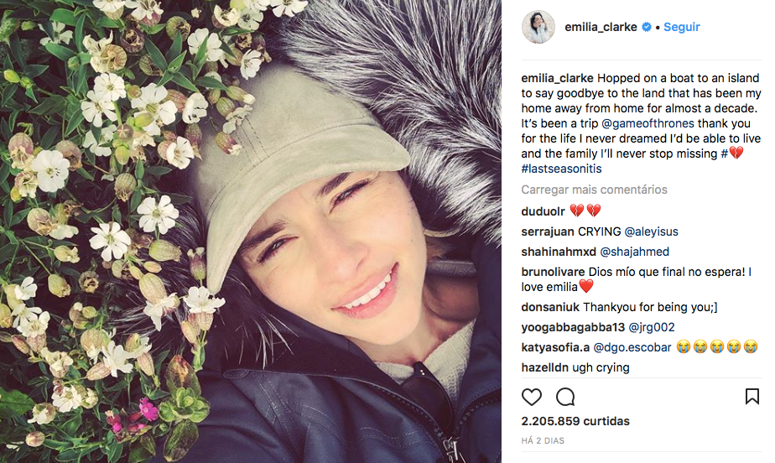The height and width of the screenshot is (463, 775).
Task: Open the @shajahmed mention
Action: point(634,252)
